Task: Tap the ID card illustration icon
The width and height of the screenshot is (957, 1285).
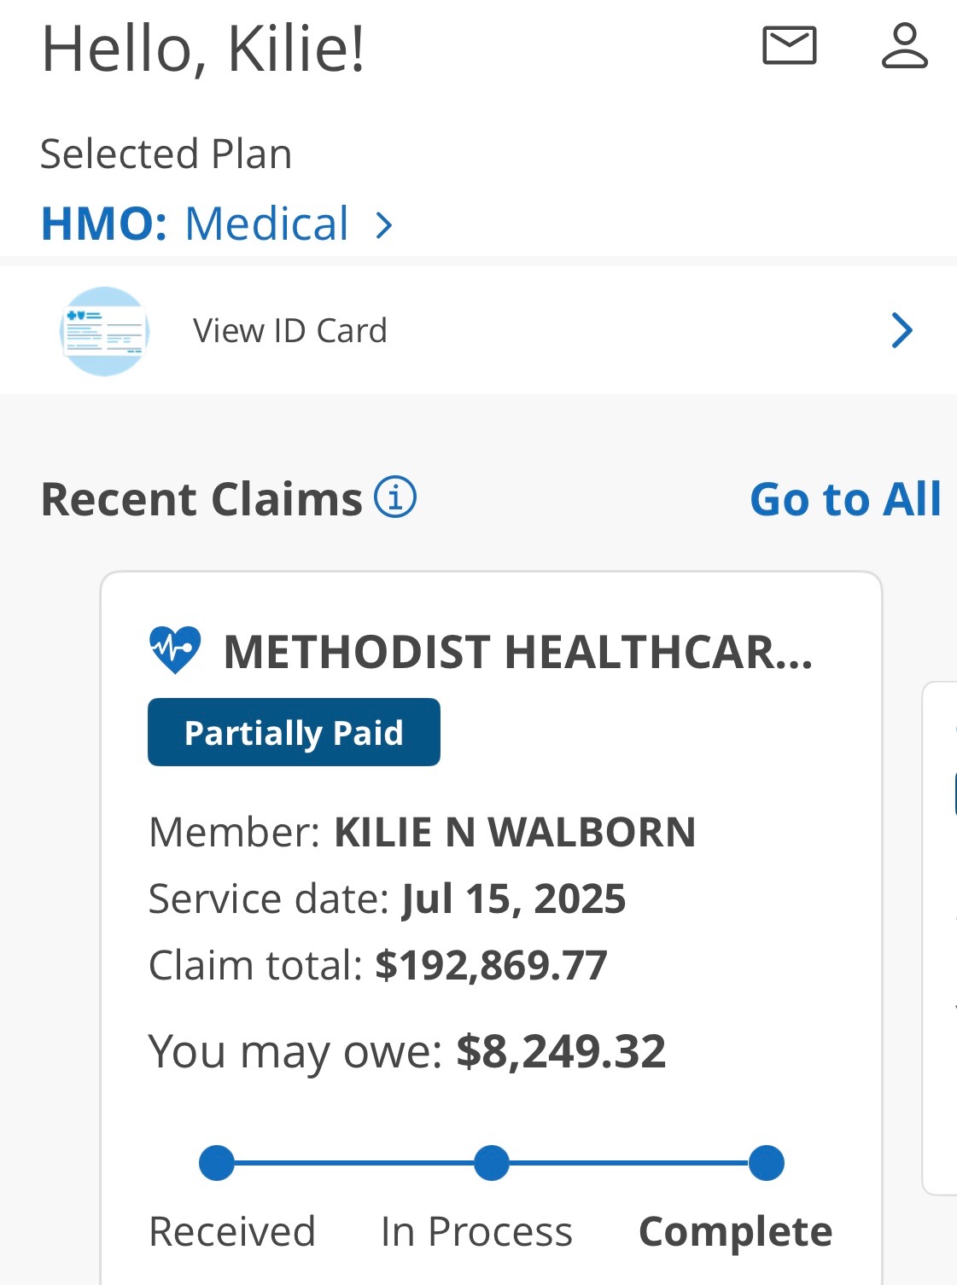Action: [105, 331]
